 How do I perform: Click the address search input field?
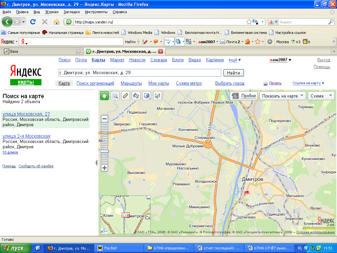click(140, 73)
